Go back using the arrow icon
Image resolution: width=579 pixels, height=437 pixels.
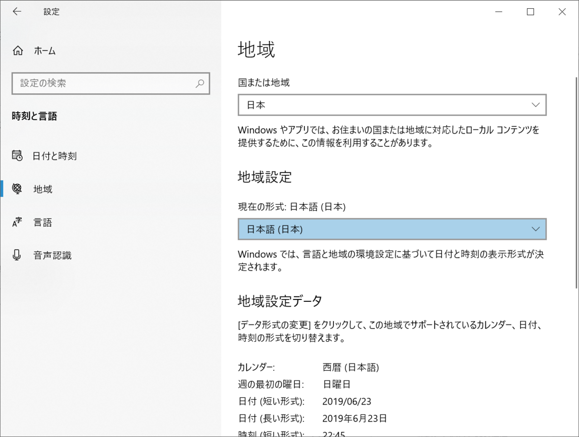[x=17, y=12]
